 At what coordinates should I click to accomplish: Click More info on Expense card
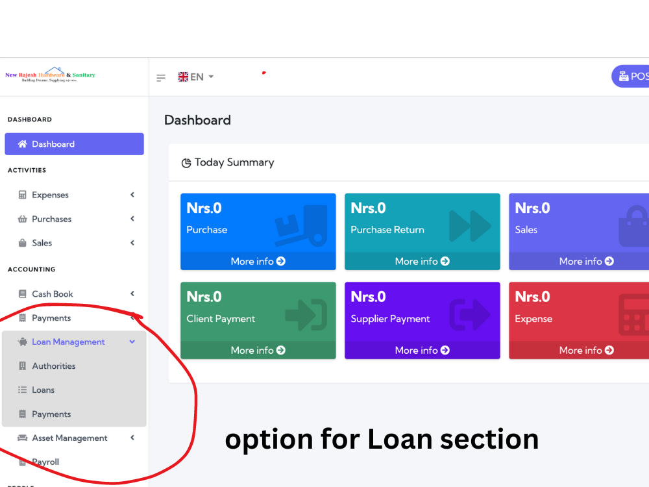(x=586, y=351)
